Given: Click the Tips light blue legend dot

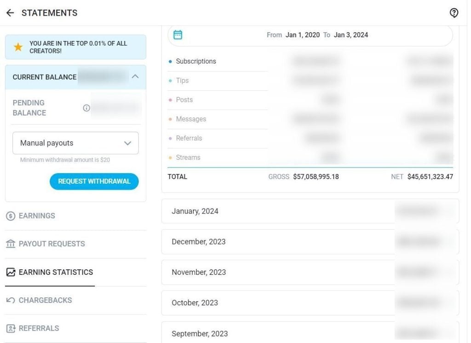Looking at the screenshot, I should coord(171,81).
